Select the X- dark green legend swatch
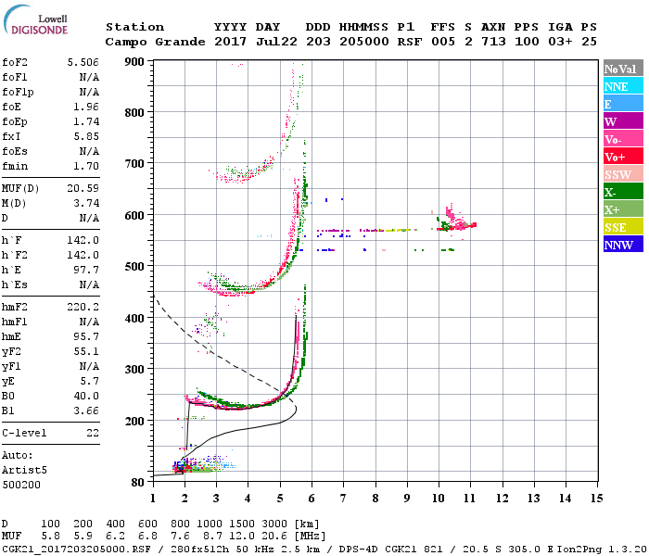The image size is (649, 556). pos(623,192)
